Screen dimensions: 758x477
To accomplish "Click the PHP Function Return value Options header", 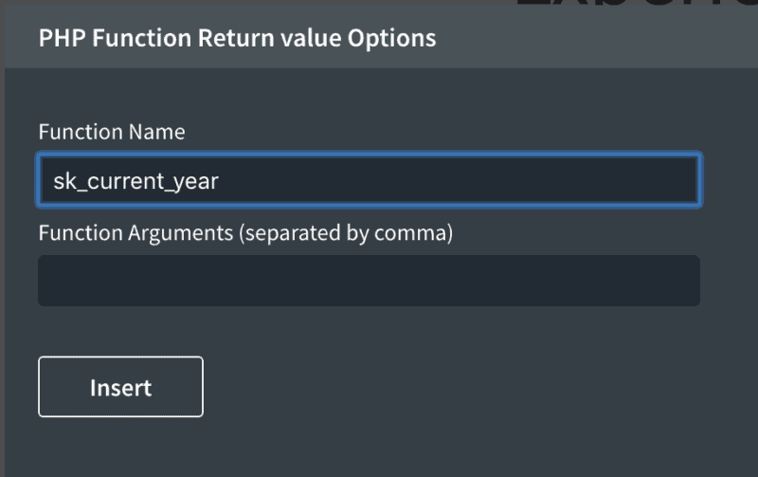I will (237, 38).
